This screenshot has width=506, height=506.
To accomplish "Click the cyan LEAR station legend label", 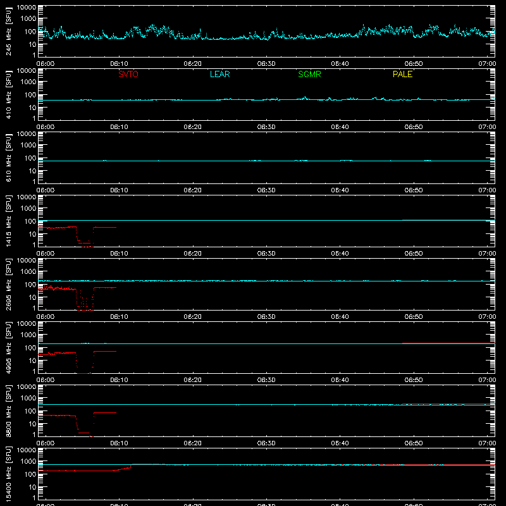I will click(219, 74).
